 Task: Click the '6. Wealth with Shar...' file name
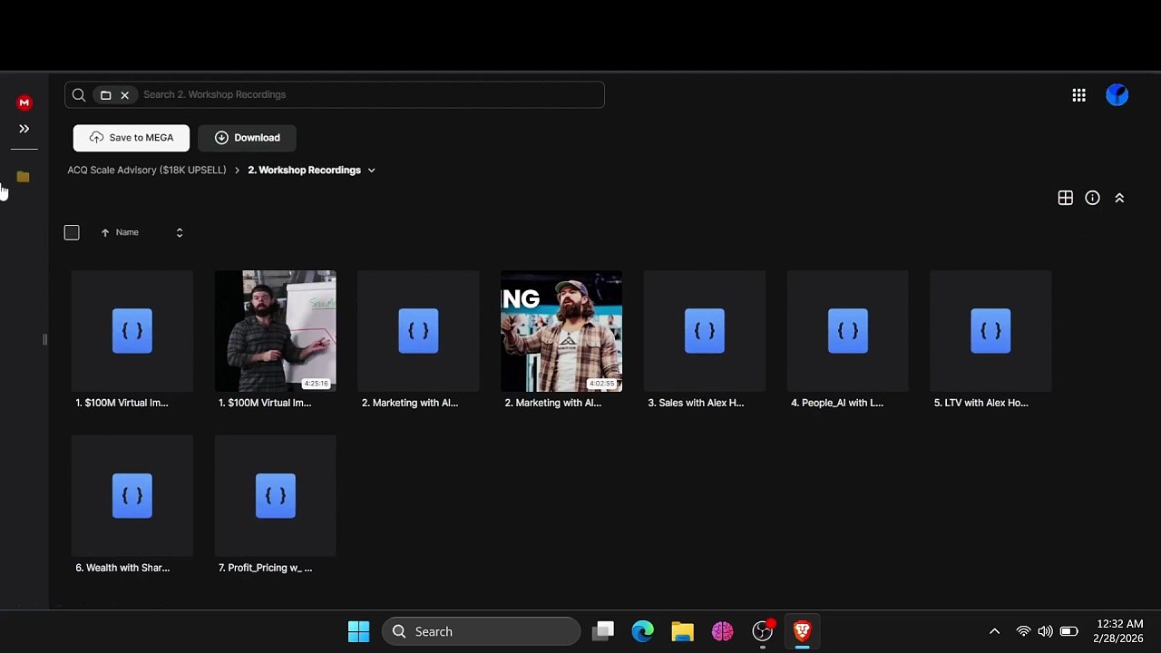point(122,568)
